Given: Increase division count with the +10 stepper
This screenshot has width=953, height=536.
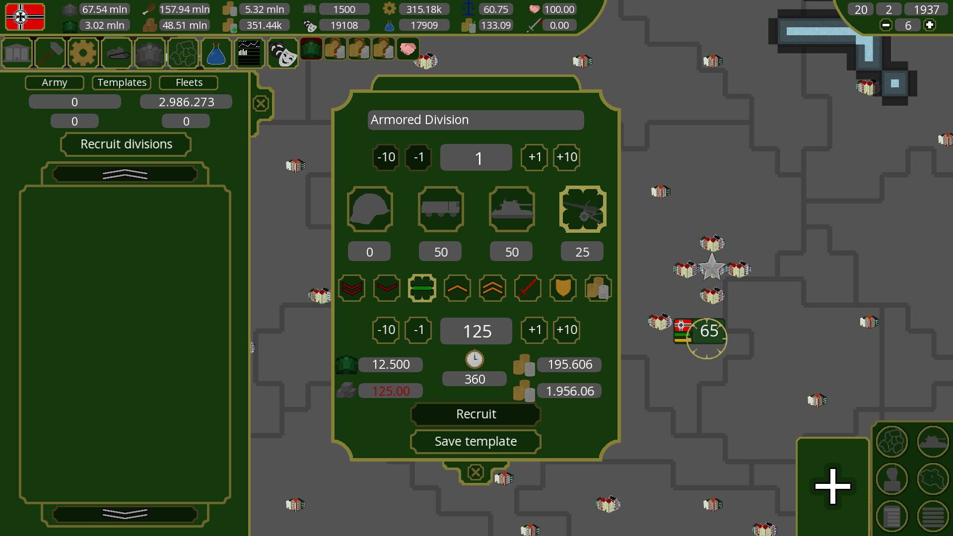Looking at the screenshot, I should (x=566, y=157).
